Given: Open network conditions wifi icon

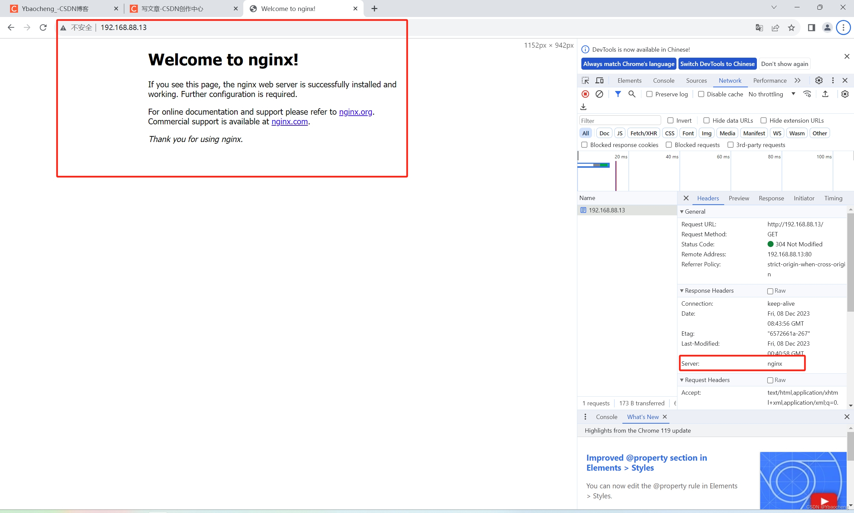Looking at the screenshot, I should coord(807,94).
